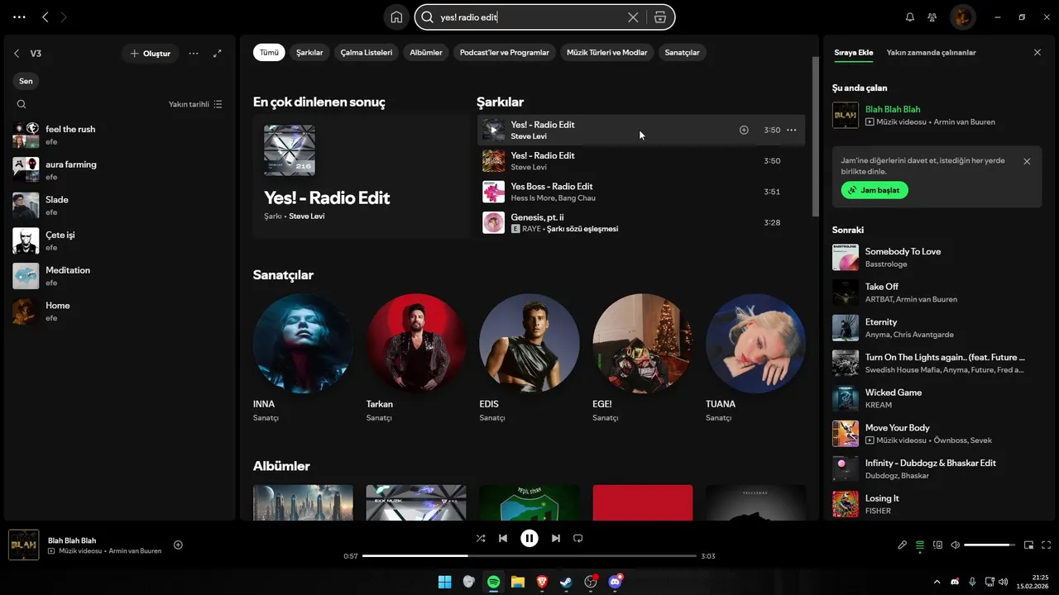Enter full screen mode icon

coord(1046,545)
